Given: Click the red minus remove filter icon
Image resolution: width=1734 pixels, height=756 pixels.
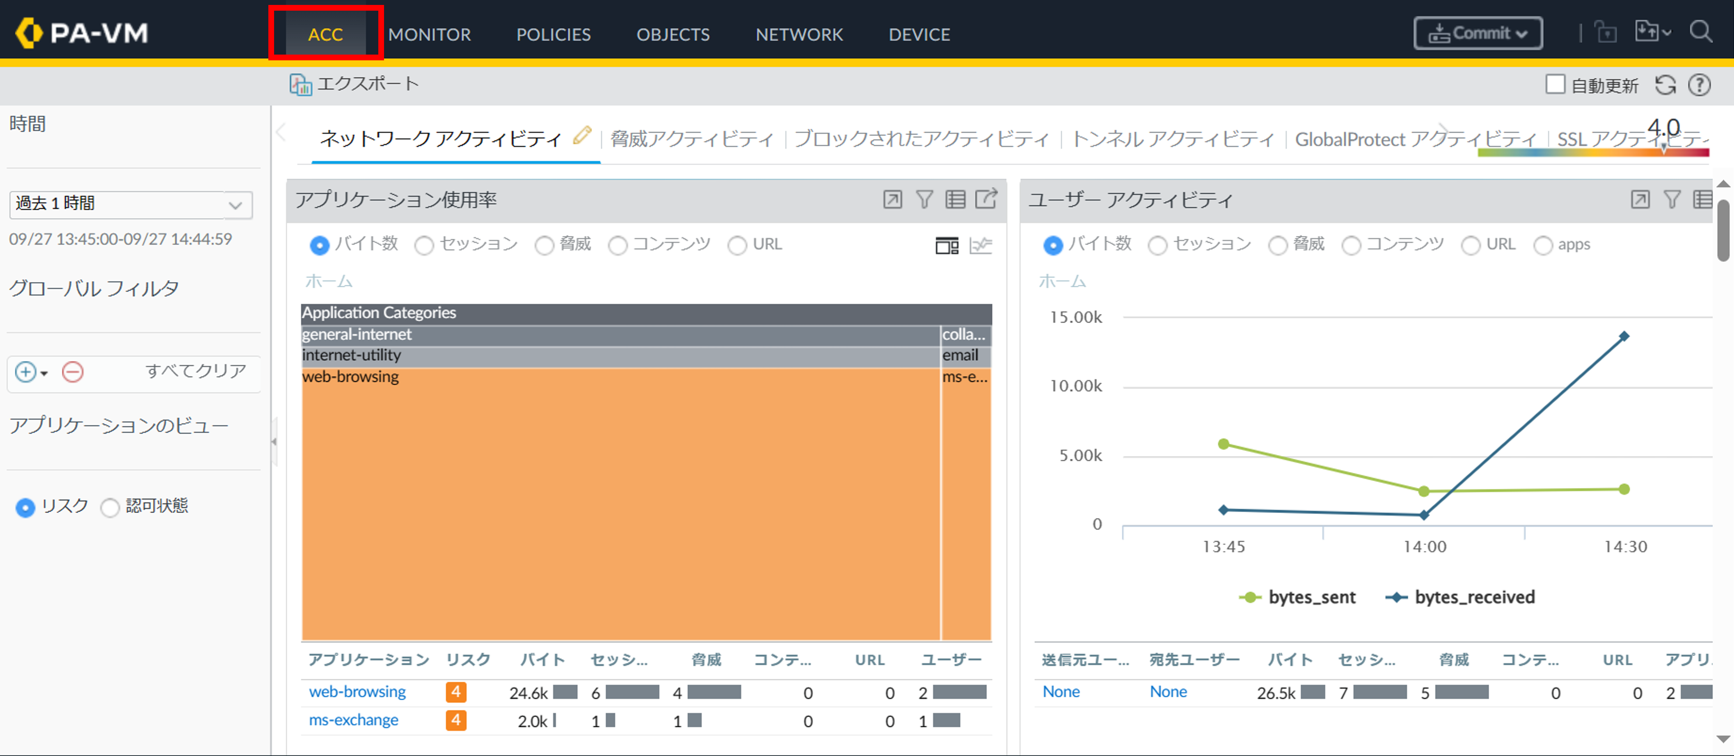Looking at the screenshot, I should pos(73,371).
